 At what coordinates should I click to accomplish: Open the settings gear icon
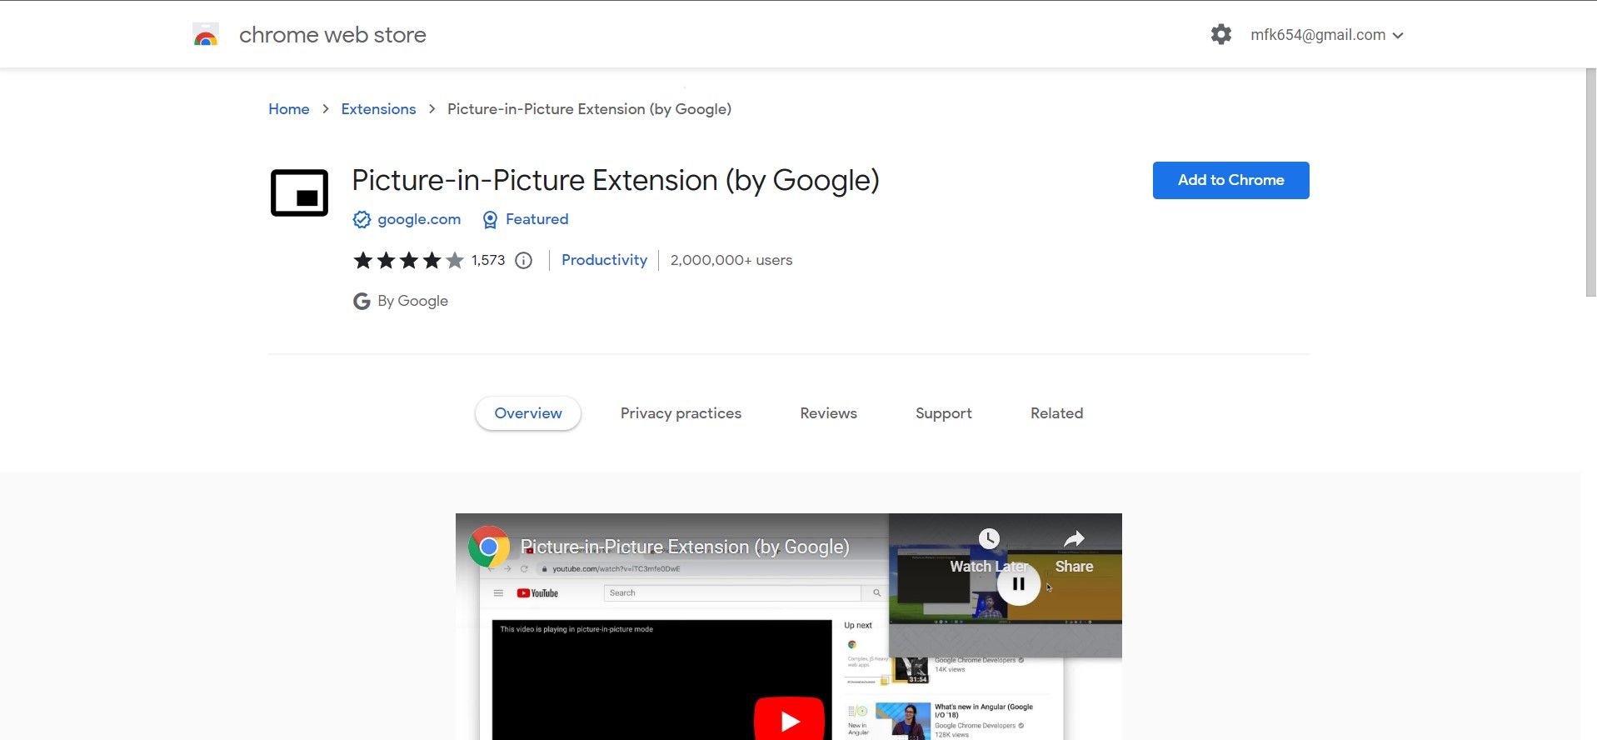(1220, 34)
